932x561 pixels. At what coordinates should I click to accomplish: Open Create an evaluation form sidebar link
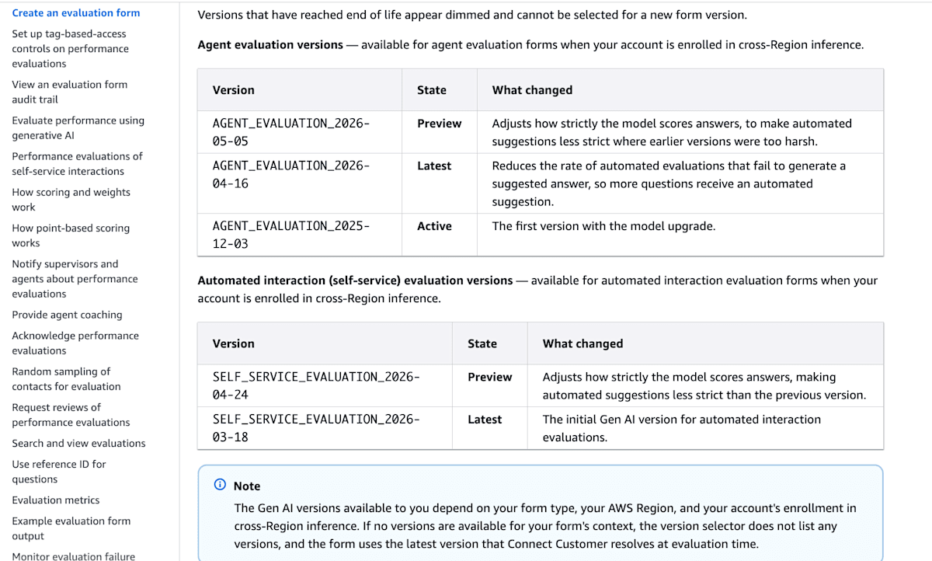[76, 12]
